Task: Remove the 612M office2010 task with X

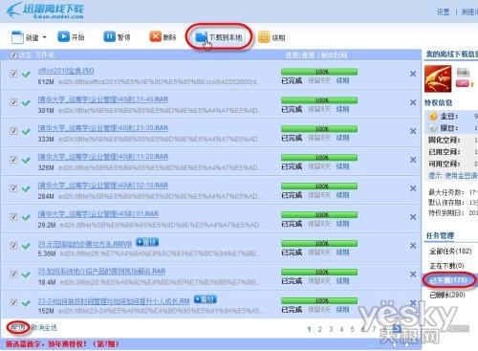Action: point(413,74)
